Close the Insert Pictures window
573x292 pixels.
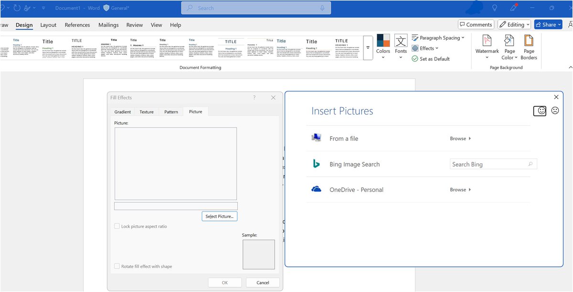556,97
